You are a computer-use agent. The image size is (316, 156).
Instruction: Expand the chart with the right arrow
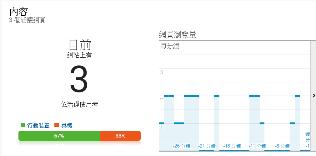(314, 95)
